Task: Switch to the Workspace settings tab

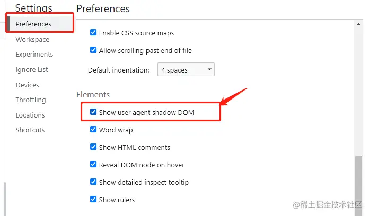Action: coord(32,40)
